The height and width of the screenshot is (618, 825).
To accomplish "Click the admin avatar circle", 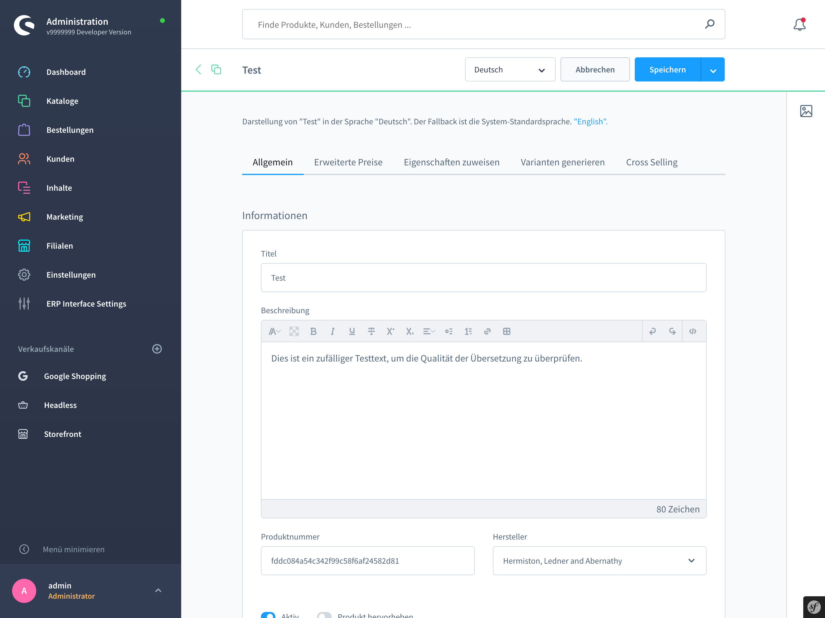I will point(24,591).
